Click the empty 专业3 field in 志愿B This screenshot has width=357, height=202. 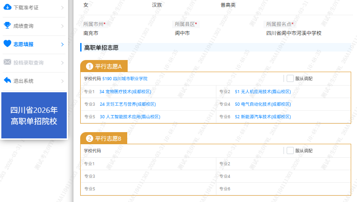pyautogui.click(x=148, y=176)
